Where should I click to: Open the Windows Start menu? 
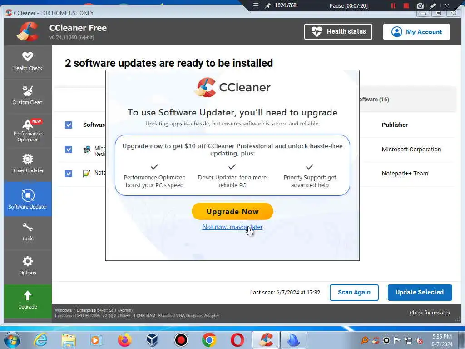[x=12, y=340]
